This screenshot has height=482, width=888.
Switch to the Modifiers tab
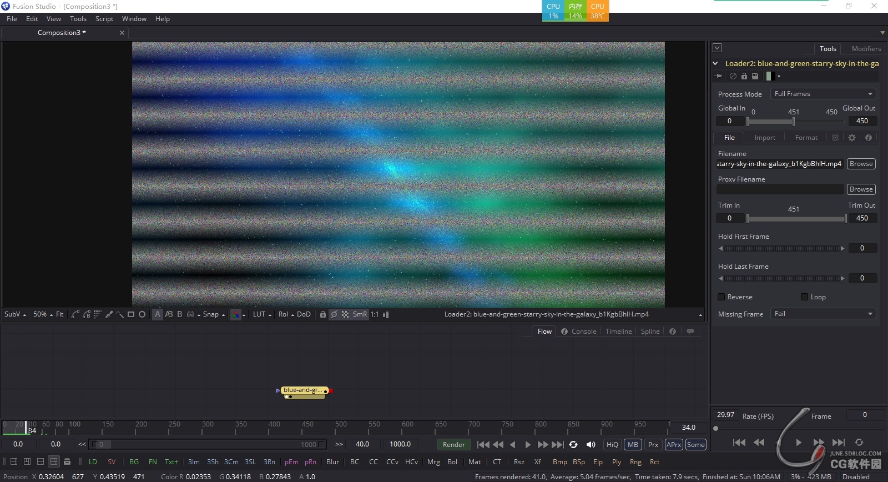coord(866,49)
